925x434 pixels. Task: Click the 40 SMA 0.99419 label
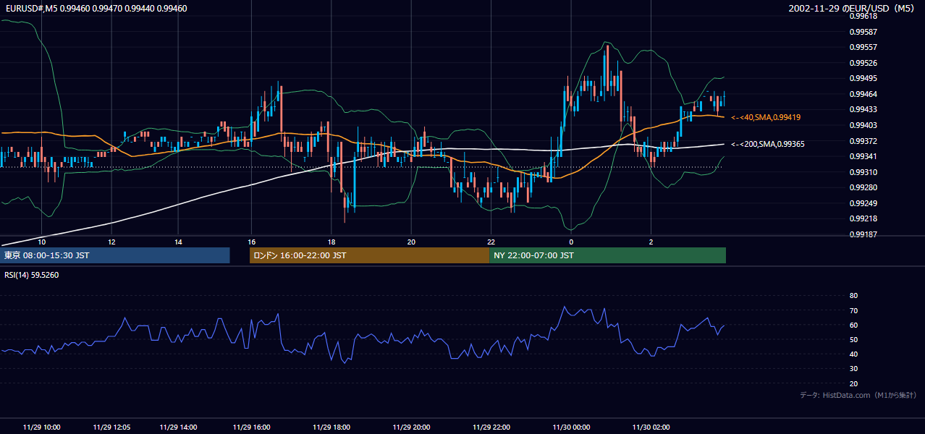[x=766, y=117]
